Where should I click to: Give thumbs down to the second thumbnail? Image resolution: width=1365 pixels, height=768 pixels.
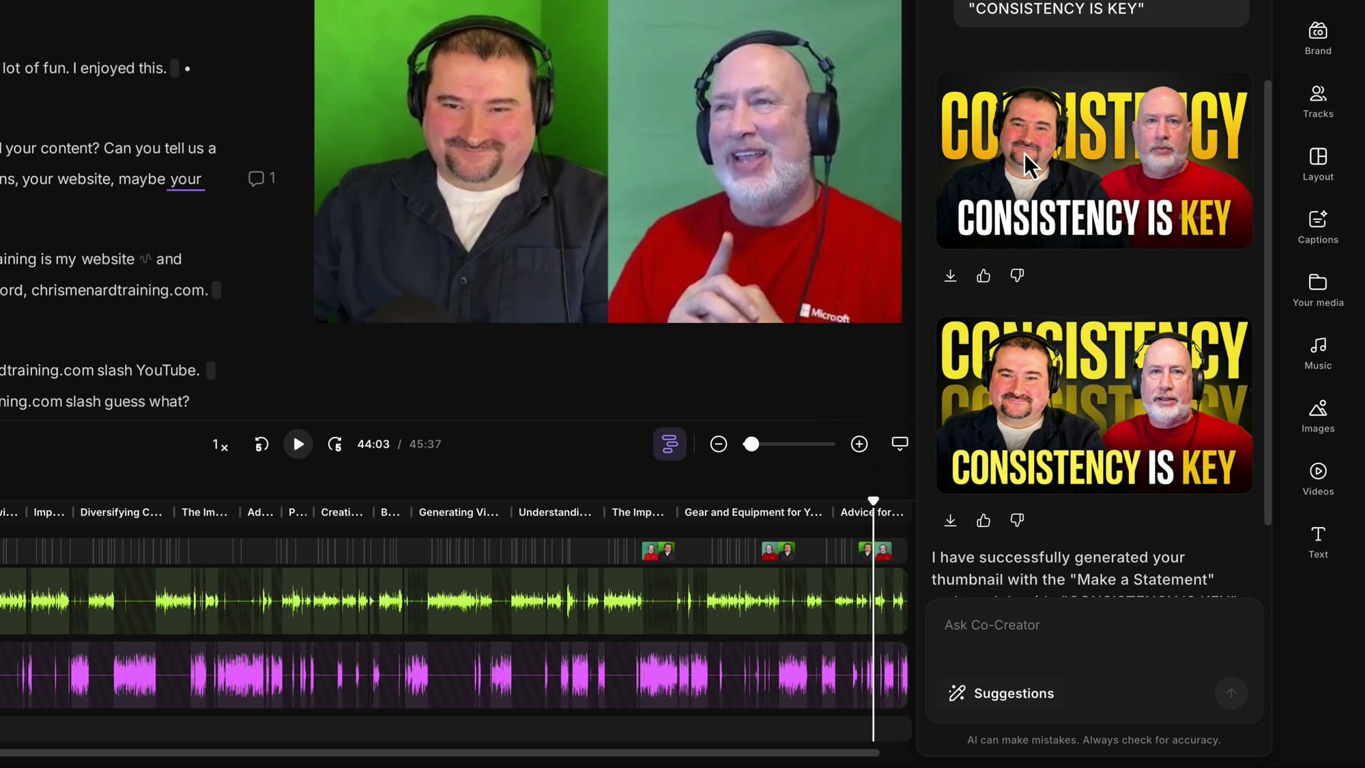[x=1016, y=520]
